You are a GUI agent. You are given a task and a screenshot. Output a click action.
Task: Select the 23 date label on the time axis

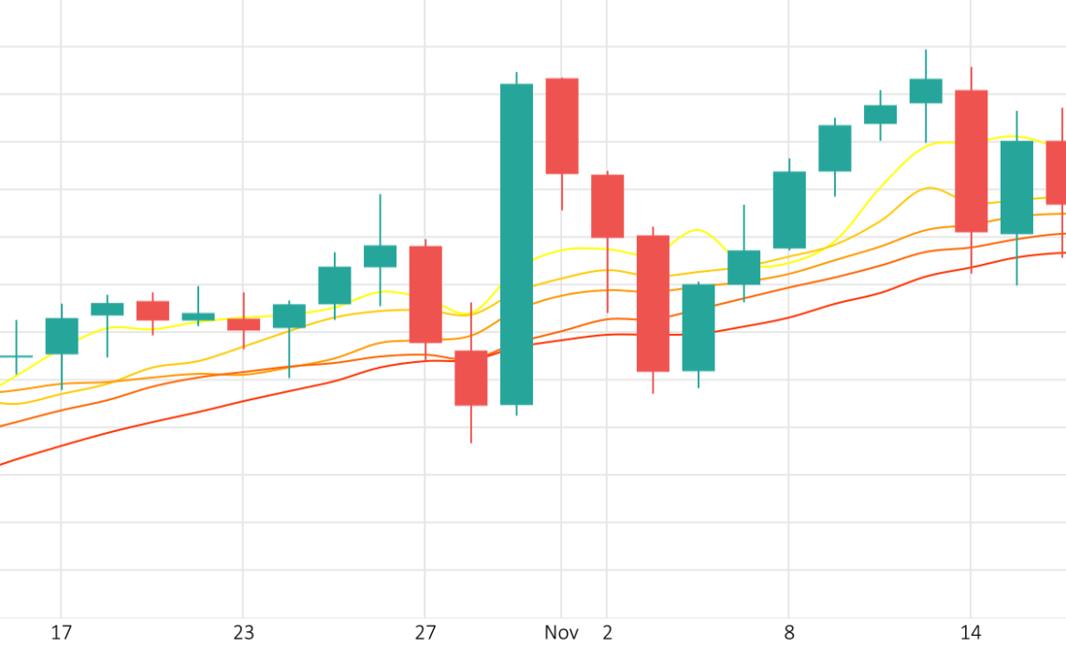243,633
